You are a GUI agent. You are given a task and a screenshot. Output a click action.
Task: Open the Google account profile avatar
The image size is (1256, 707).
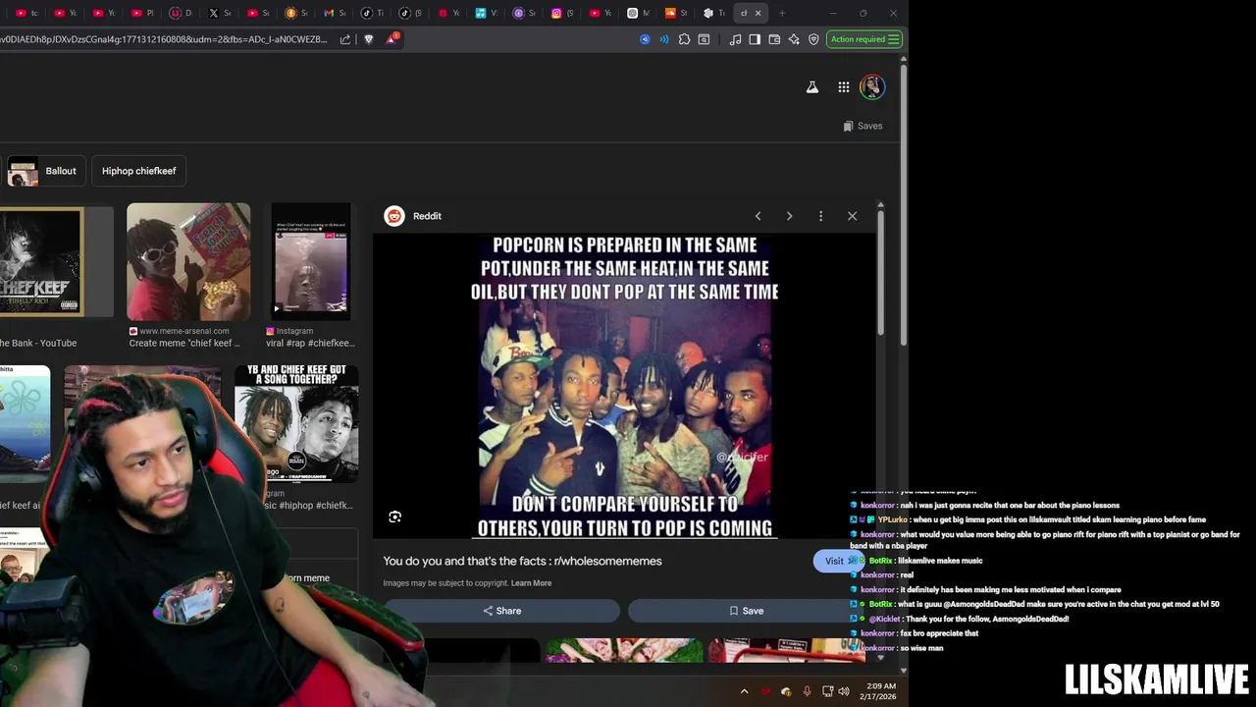pyautogui.click(x=872, y=87)
